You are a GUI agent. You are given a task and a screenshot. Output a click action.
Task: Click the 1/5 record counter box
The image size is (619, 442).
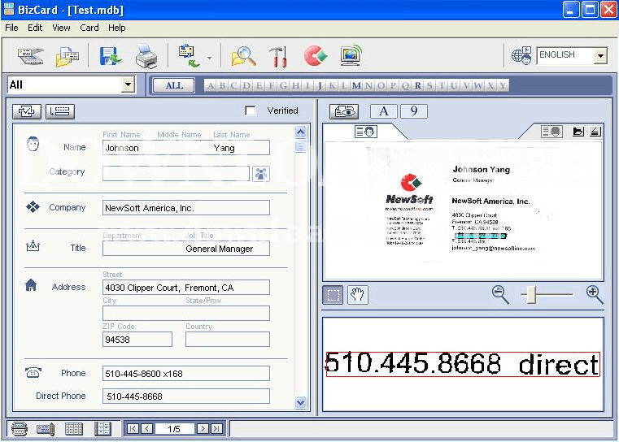(174, 429)
